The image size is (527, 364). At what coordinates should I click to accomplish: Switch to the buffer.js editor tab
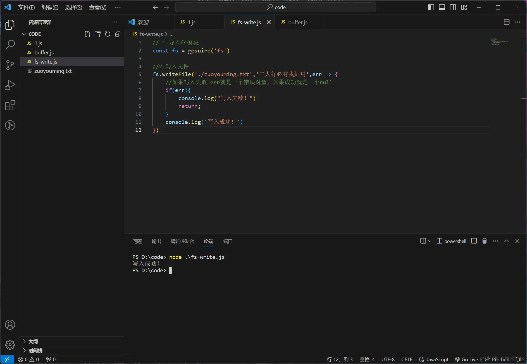pyautogui.click(x=300, y=22)
